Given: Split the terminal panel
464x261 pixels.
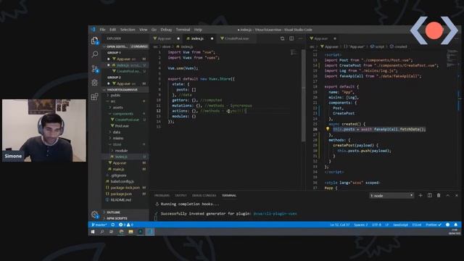Looking at the screenshot, I should coord(430,195).
